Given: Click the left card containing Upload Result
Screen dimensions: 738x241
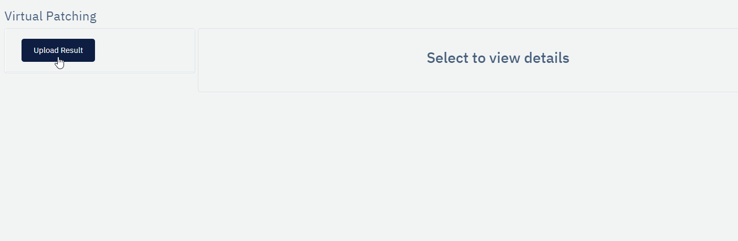Looking at the screenshot, I should (x=100, y=51).
